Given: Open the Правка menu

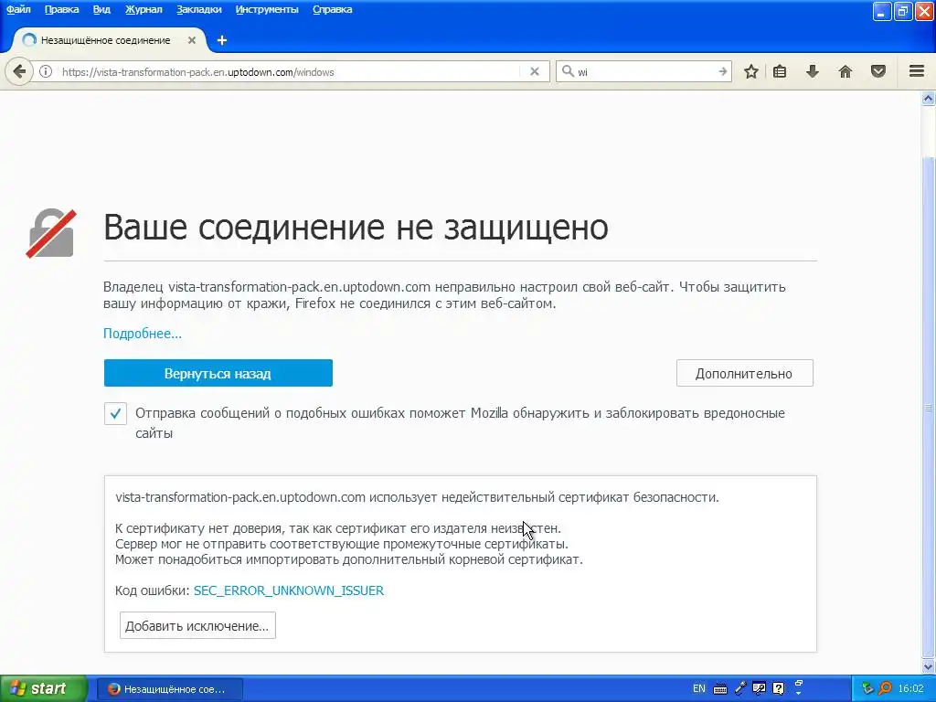Looking at the screenshot, I should pos(61,9).
